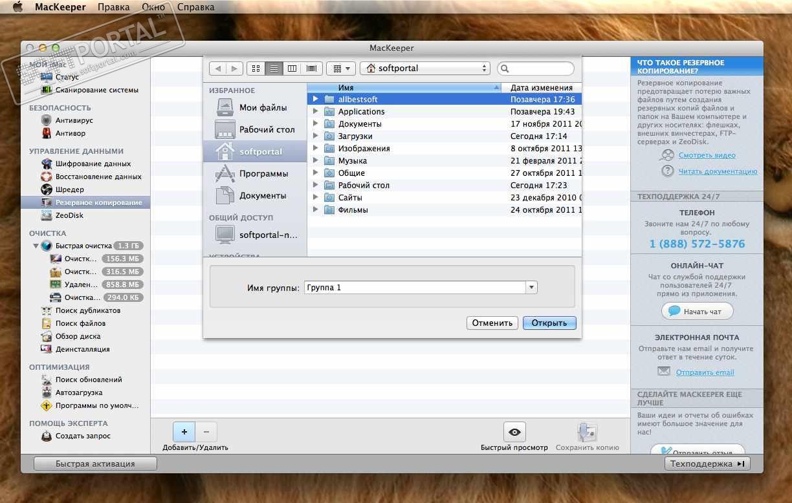Expand the Applications folder
The width and height of the screenshot is (792, 503).
tap(316, 111)
